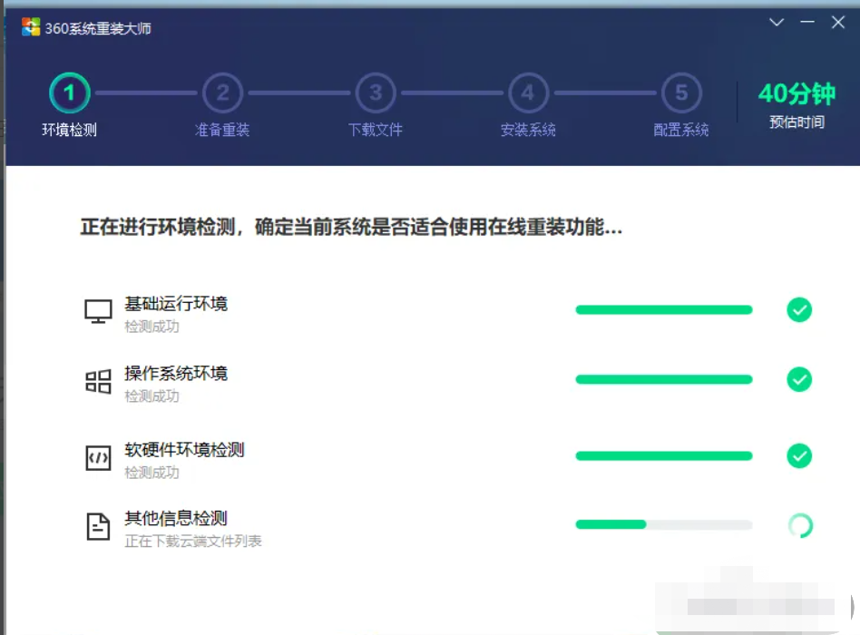Click the green checkmark for 基础运行环境
This screenshot has width=860, height=635.
coord(799,310)
